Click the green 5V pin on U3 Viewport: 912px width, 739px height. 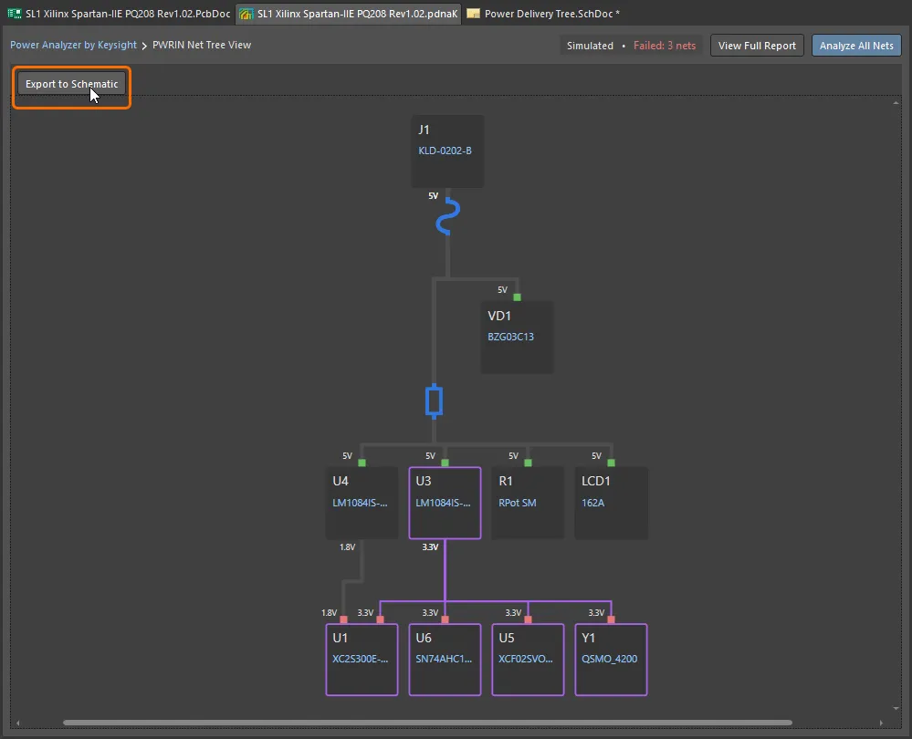(445, 463)
